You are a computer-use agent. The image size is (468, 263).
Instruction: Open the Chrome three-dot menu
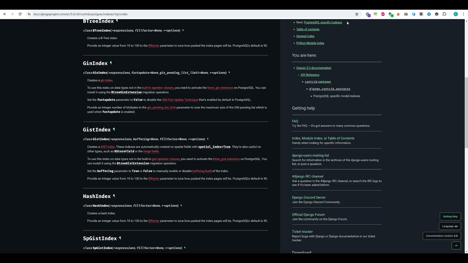[x=463, y=14]
